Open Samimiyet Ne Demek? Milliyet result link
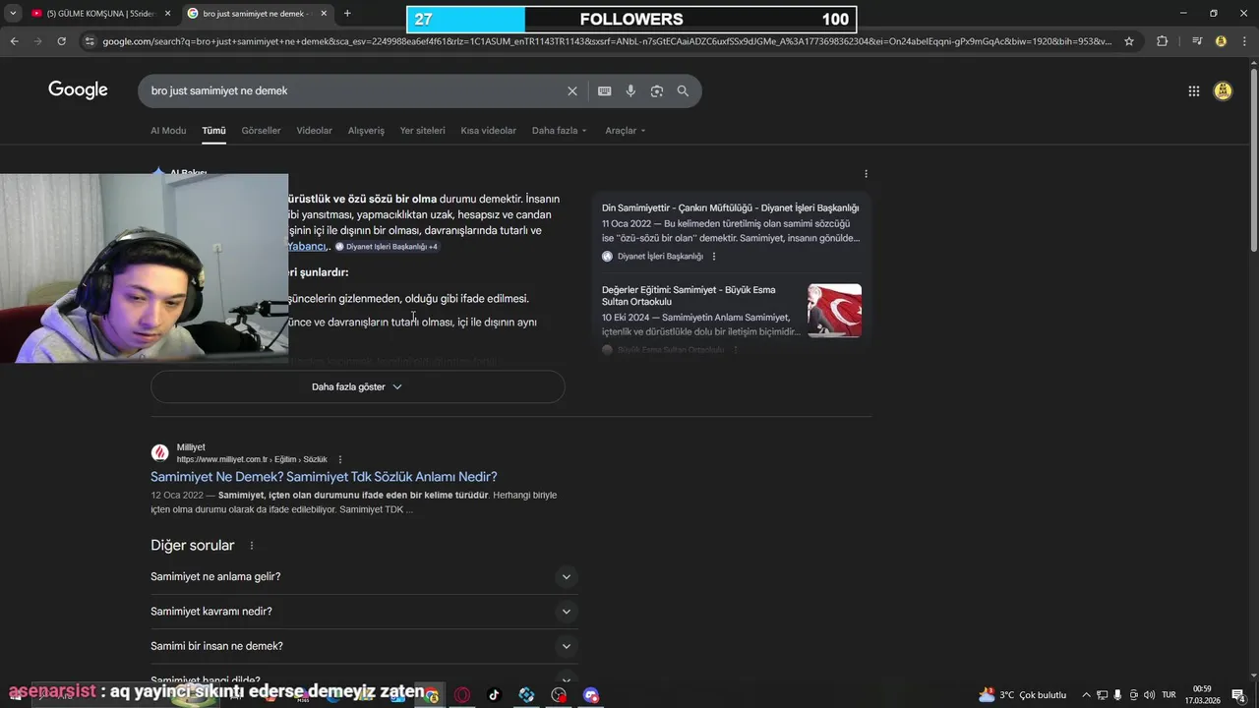This screenshot has height=708, width=1259. point(324,477)
